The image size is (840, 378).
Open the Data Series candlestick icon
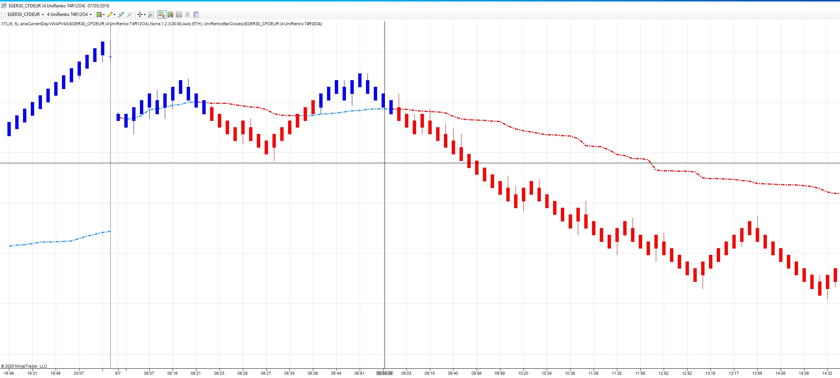pos(170,14)
